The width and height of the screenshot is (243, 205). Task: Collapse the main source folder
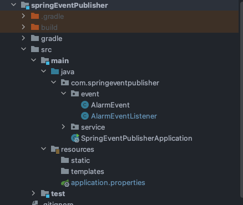33,60
